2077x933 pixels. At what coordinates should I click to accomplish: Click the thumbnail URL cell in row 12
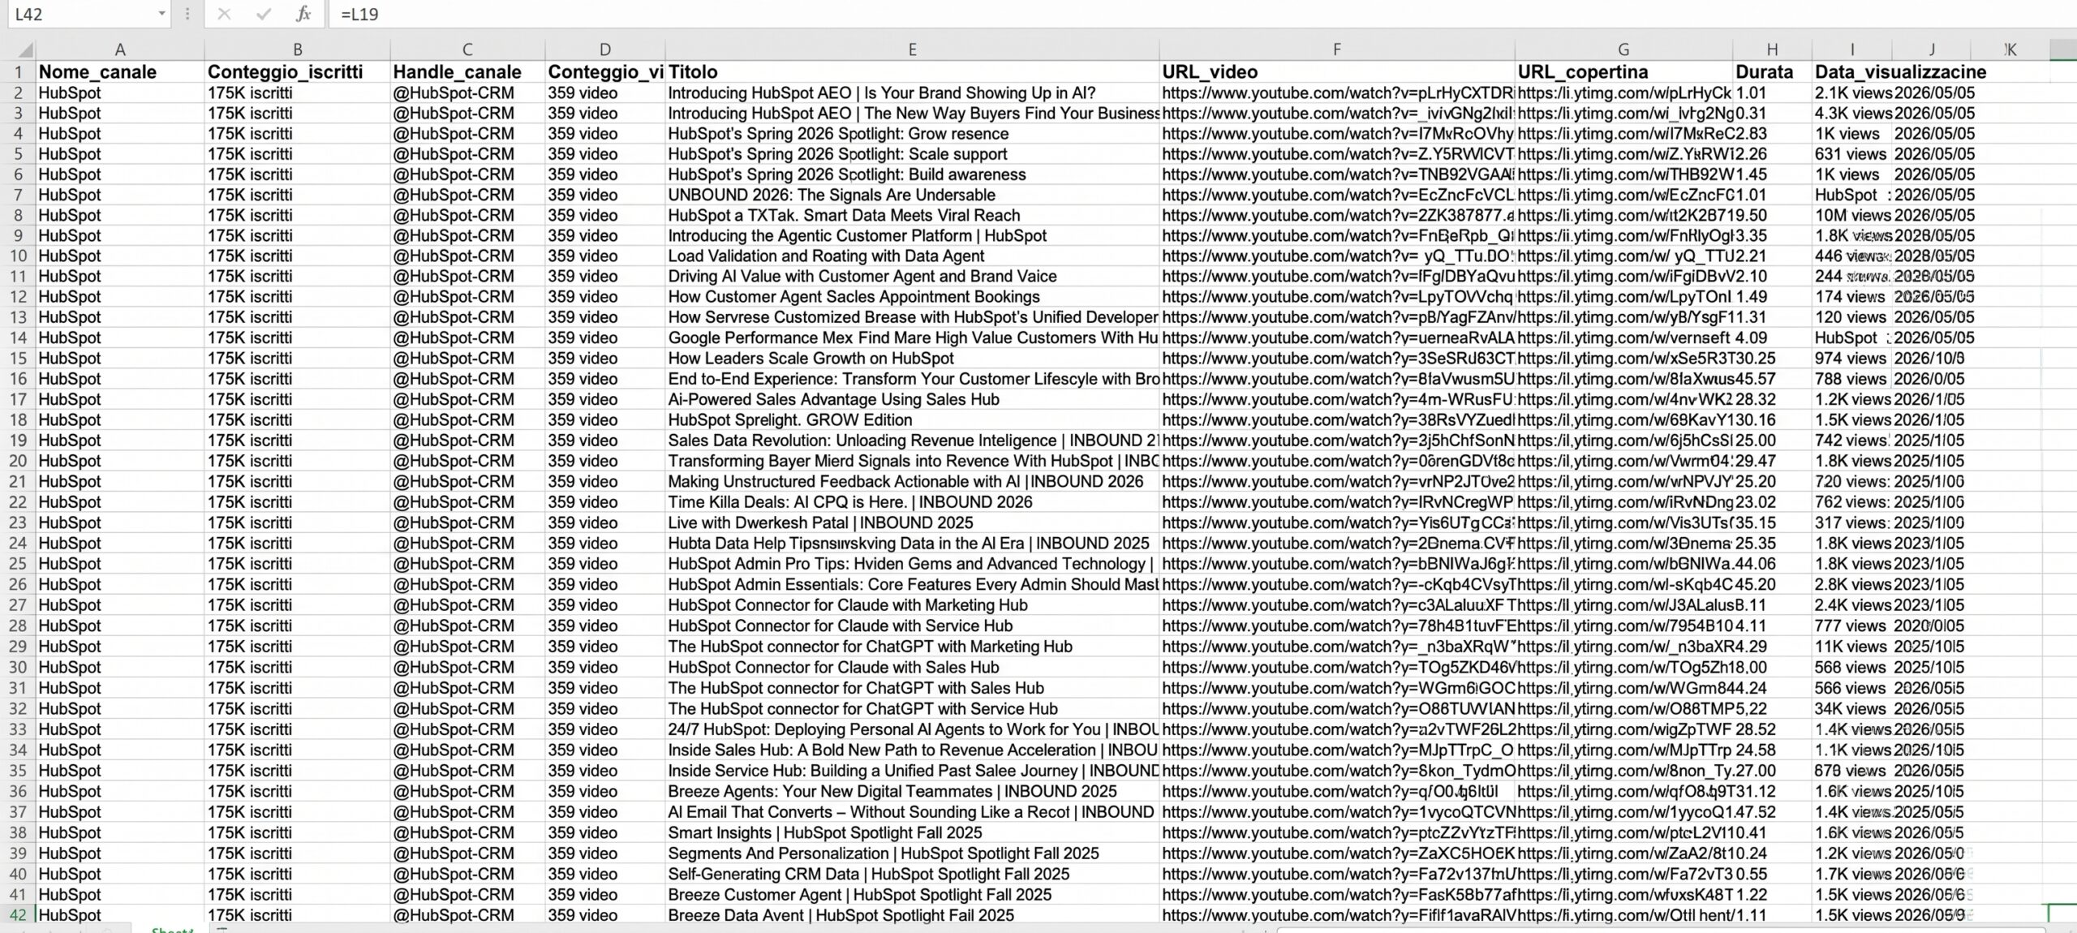(x=1623, y=297)
